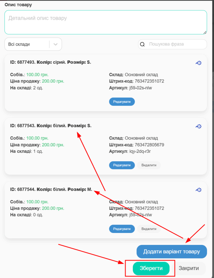
Task: Click the gear icon on variant 6877543
Action: click(198, 126)
